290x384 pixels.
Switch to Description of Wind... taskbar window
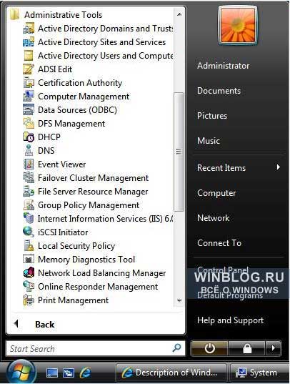tap(171, 373)
